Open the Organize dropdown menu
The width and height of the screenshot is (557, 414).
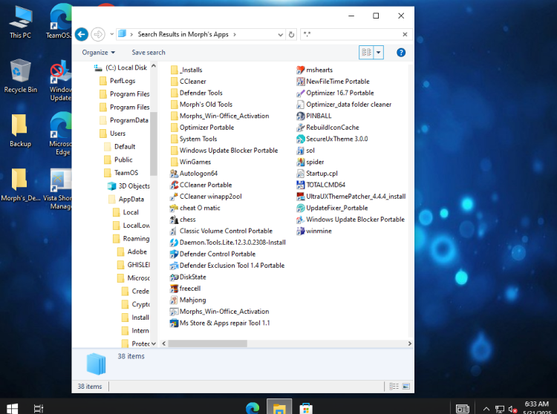pos(98,53)
